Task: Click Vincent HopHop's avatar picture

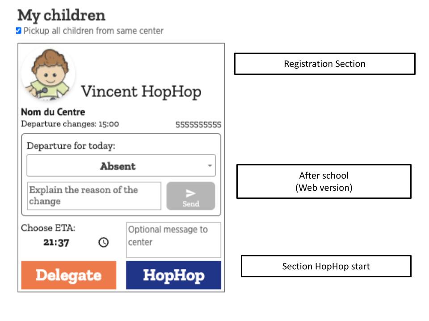Action: 48,74
